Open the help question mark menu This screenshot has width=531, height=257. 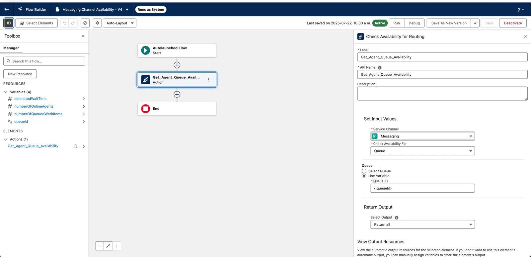pos(520,10)
